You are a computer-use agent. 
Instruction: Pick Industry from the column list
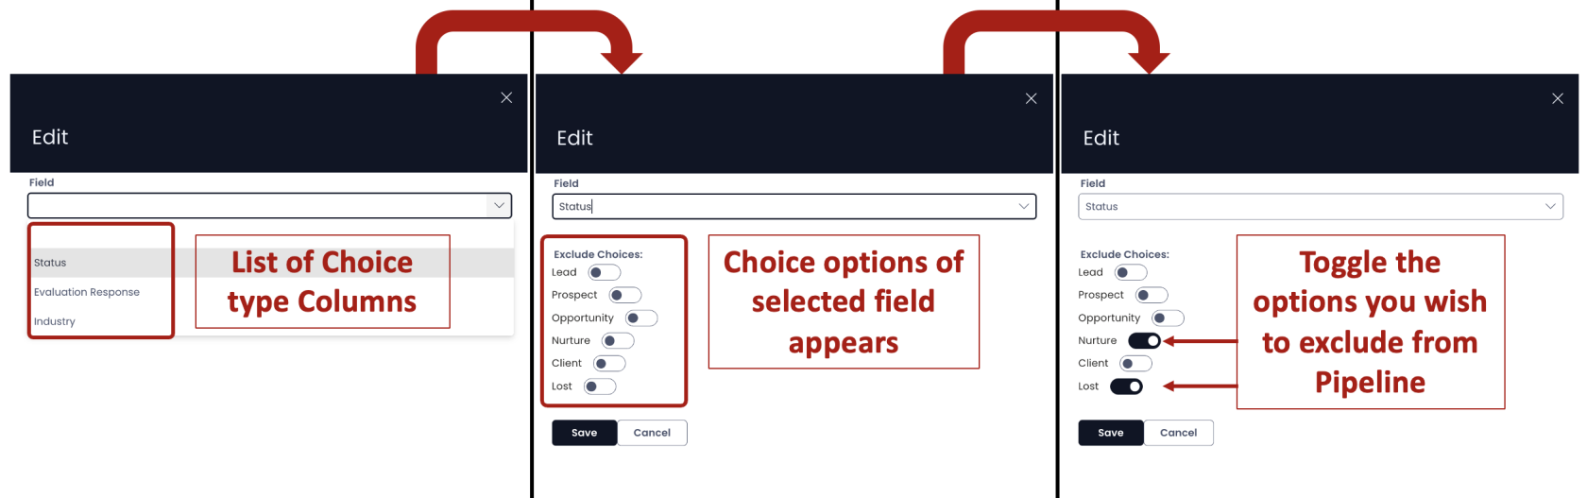click(55, 321)
